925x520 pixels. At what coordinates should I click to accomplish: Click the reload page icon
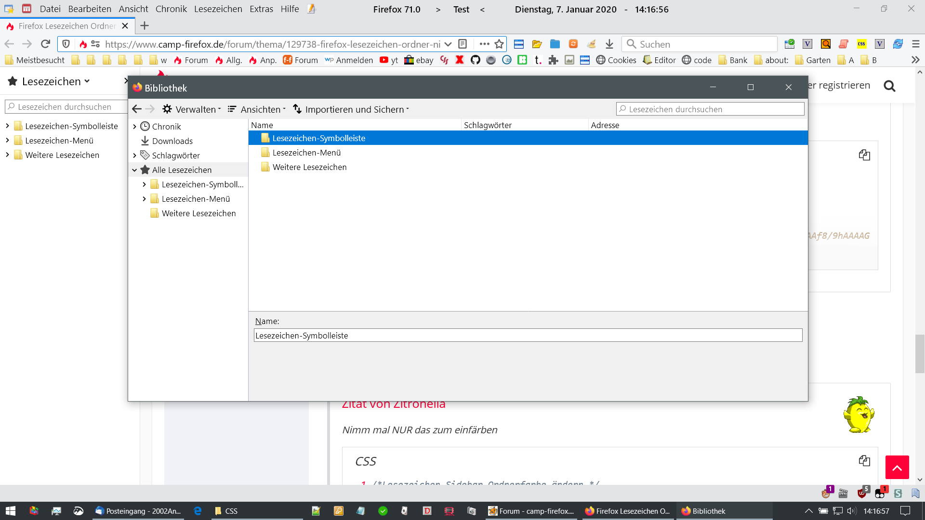coord(45,44)
